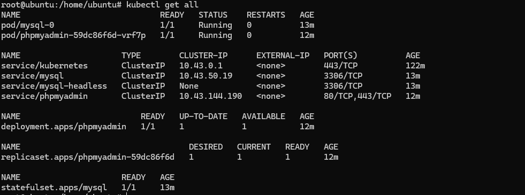Select service/mysql-headless name
Screen dimensions: 525x195
point(54,87)
